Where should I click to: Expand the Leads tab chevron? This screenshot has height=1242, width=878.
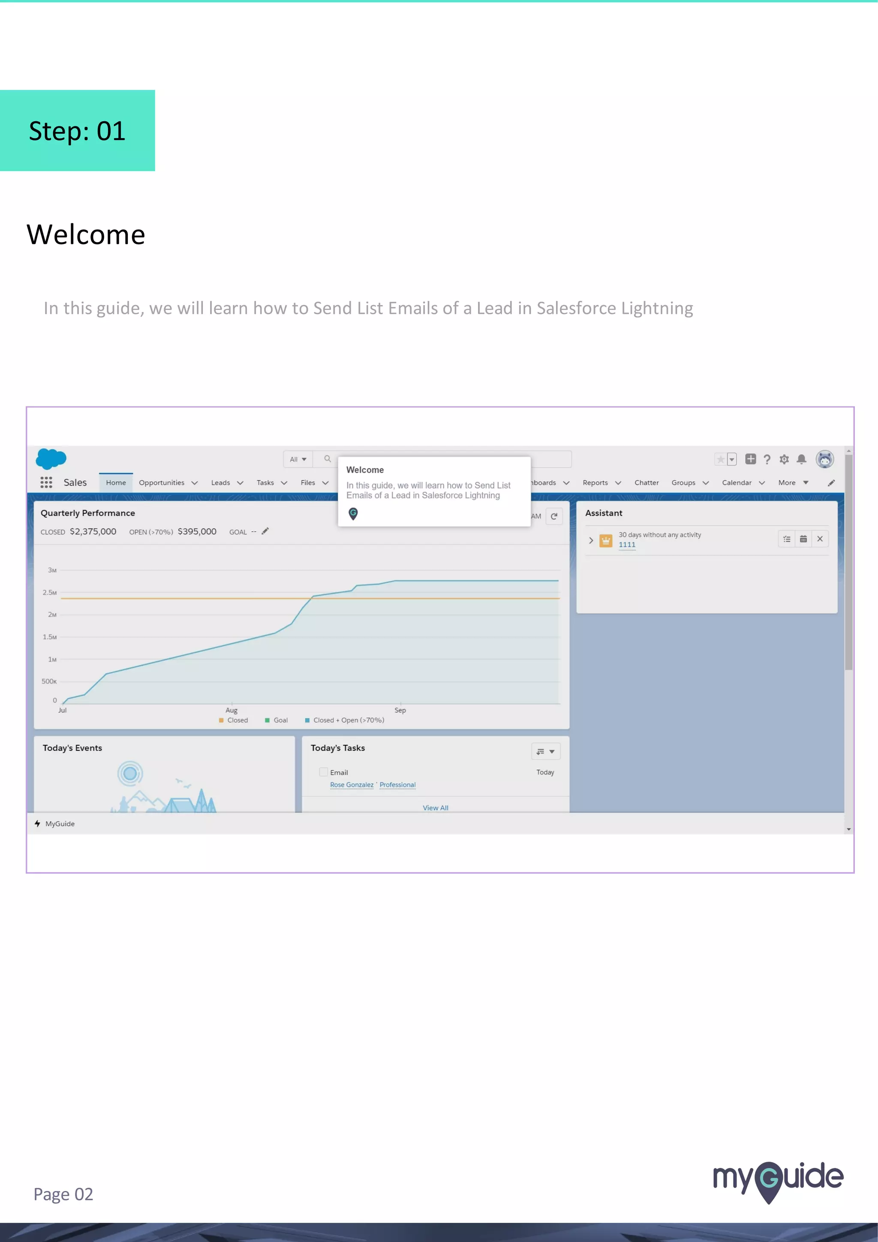240,483
